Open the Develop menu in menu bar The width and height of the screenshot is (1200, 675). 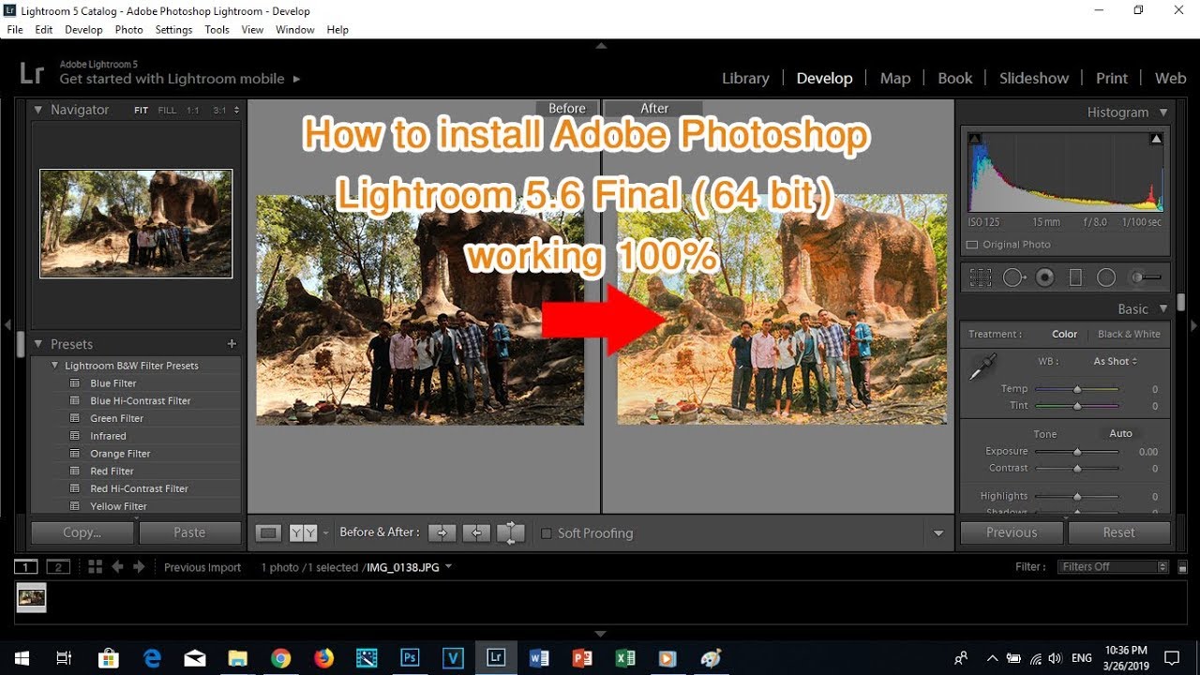coord(83,30)
